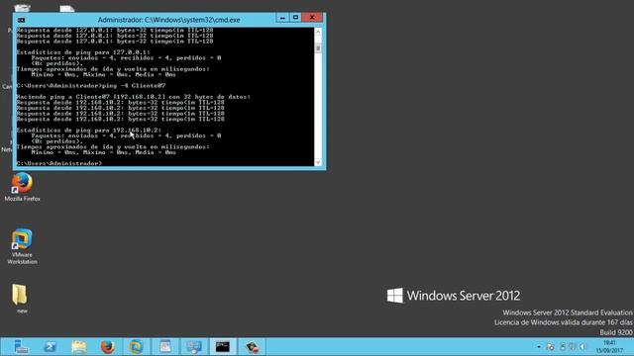Click the last prompt 'C:\Users\Administrador>'

pyautogui.click(x=59, y=163)
